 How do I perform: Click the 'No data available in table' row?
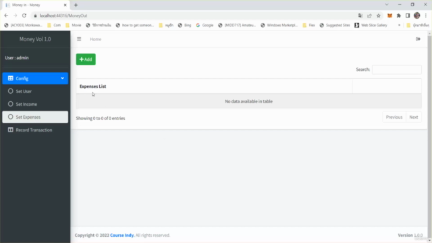click(249, 101)
